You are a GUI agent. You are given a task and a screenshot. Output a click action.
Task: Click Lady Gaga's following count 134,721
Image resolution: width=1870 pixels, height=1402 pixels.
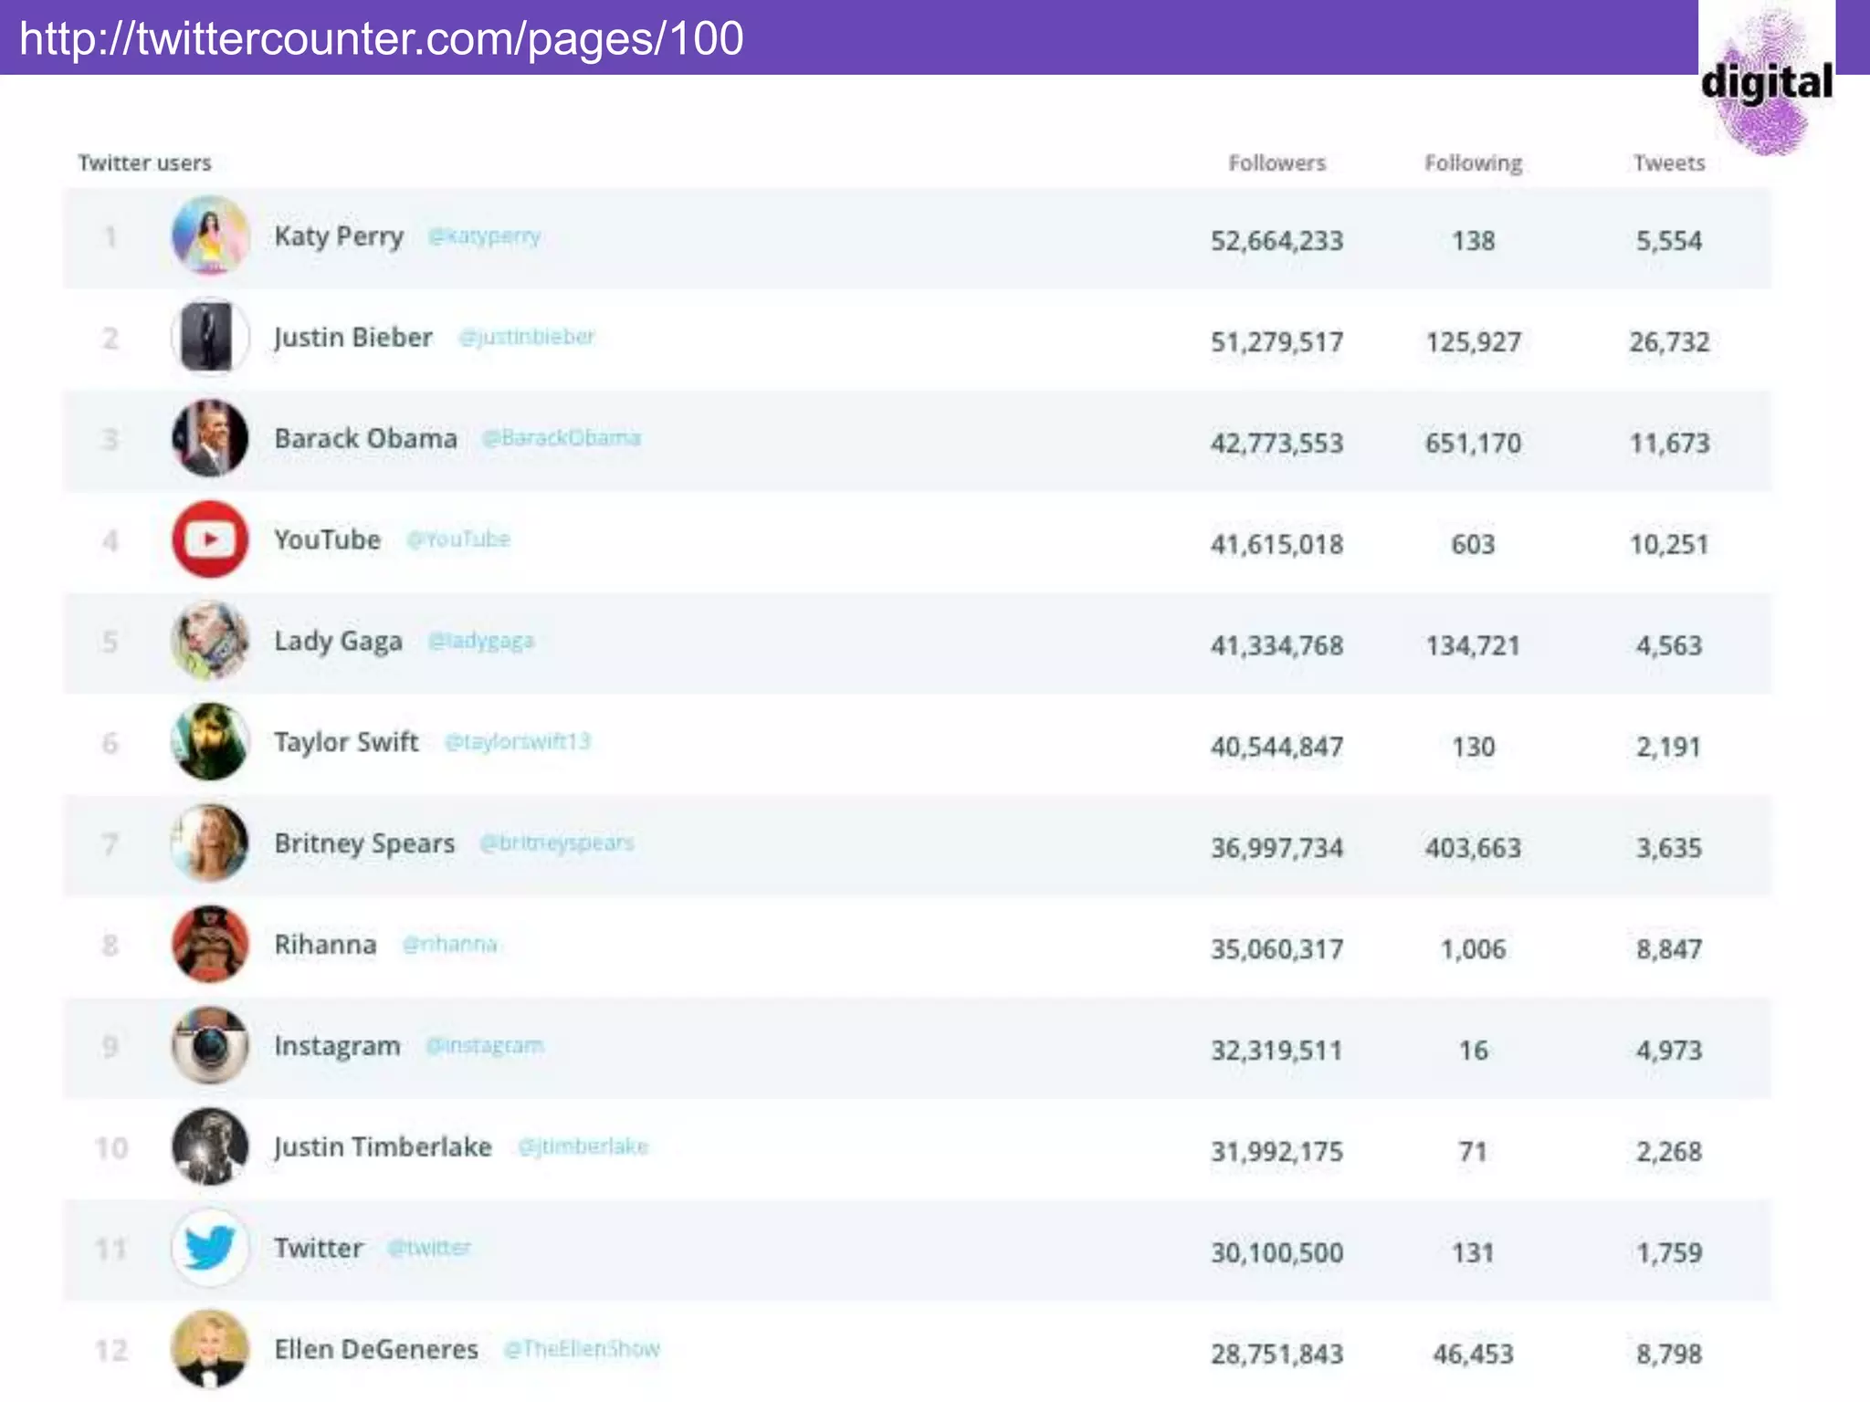pyautogui.click(x=1473, y=646)
